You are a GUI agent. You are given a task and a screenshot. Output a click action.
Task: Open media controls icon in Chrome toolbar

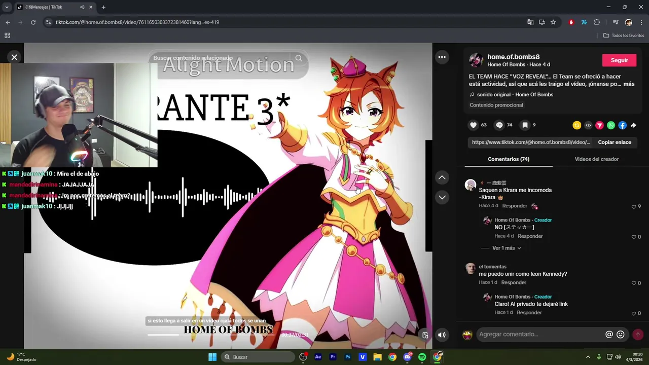(x=616, y=22)
